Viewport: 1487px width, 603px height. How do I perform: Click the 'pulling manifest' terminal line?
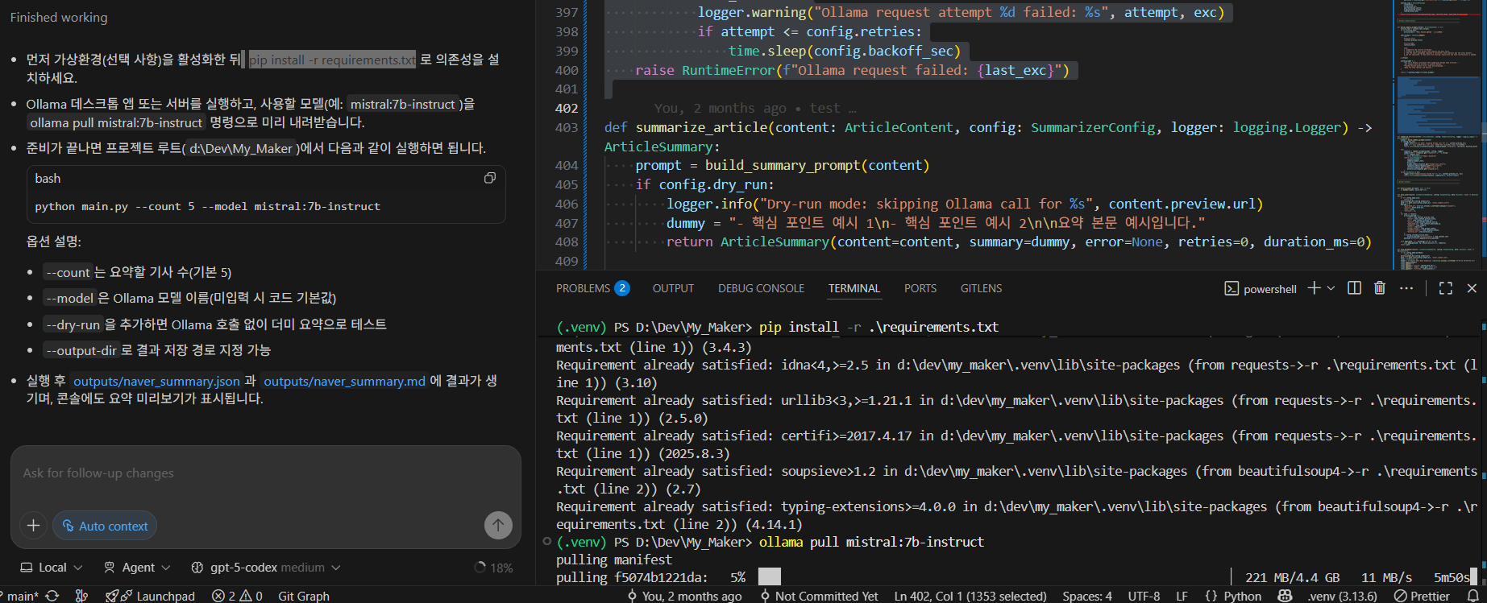[613, 560]
